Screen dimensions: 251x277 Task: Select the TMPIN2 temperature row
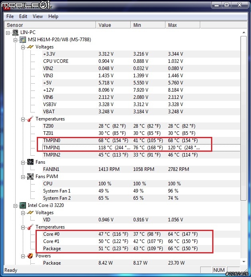(x=141, y=155)
